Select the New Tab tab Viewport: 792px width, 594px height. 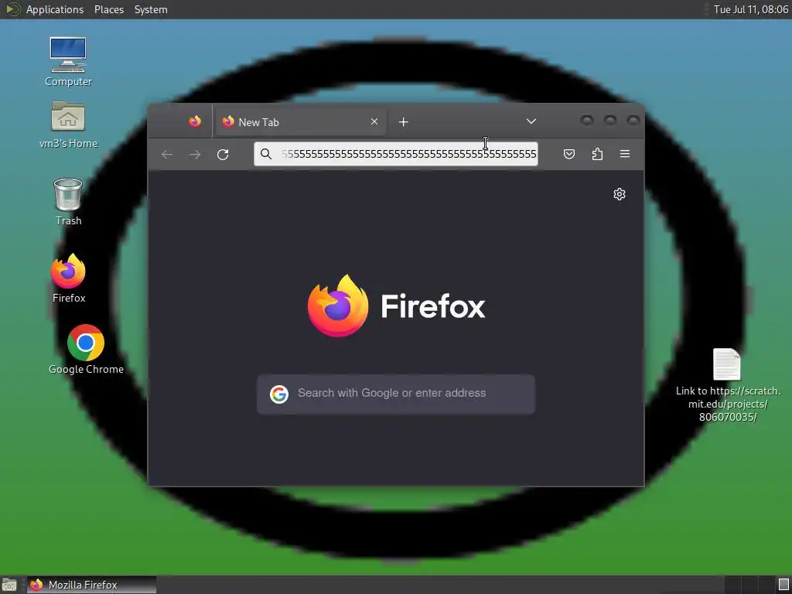point(301,122)
